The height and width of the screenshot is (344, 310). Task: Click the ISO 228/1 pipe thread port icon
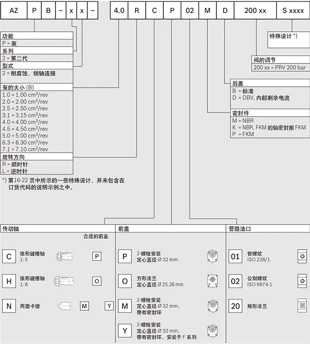click(302, 256)
